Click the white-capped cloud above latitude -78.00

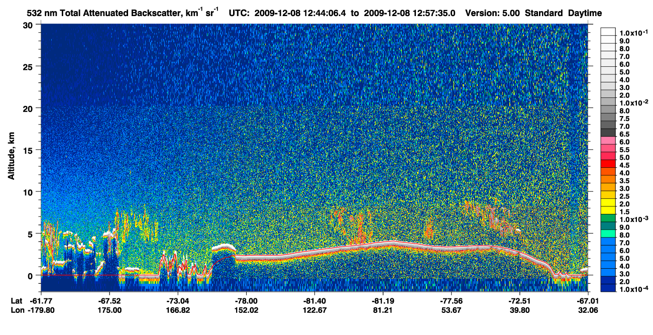click(x=224, y=247)
